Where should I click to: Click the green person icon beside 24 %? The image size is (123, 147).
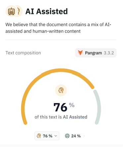(67, 136)
